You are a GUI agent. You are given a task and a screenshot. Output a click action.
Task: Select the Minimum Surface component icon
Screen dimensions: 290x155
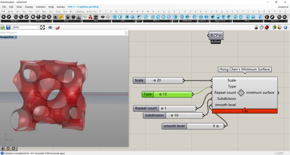(x=241, y=93)
